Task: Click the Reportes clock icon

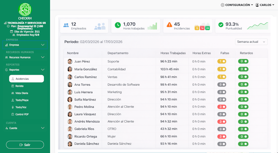Action: (7, 70)
